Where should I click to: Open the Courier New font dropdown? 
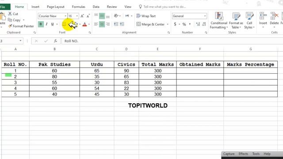(65, 16)
